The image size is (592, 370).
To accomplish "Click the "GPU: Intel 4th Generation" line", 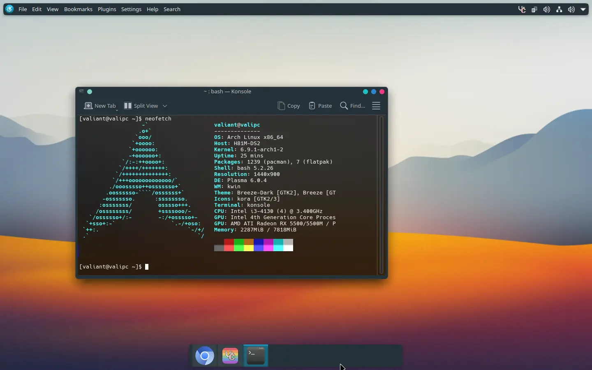I will (275, 217).
